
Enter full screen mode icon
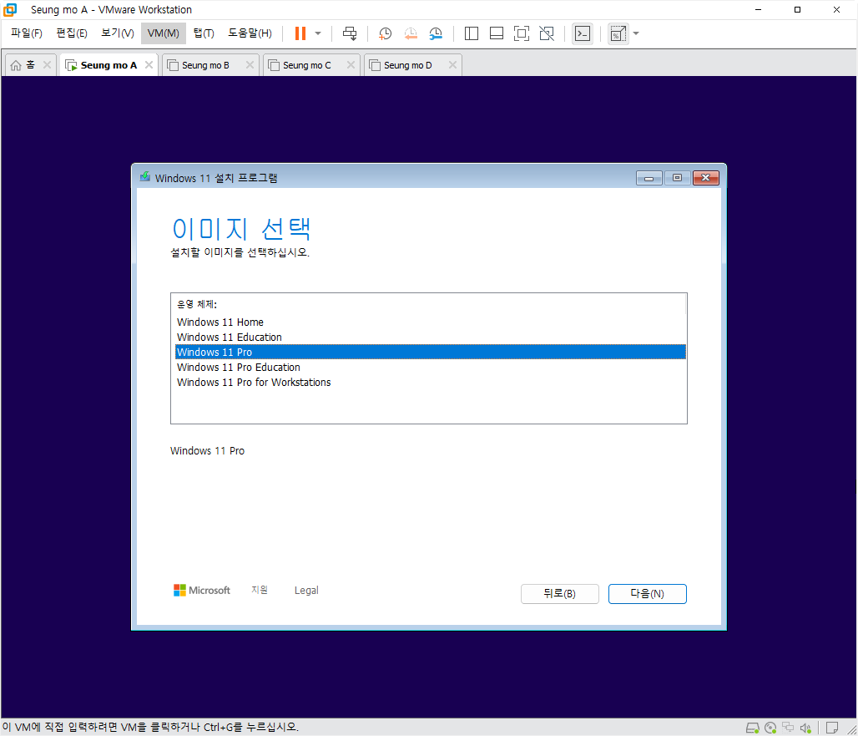pos(522,33)
